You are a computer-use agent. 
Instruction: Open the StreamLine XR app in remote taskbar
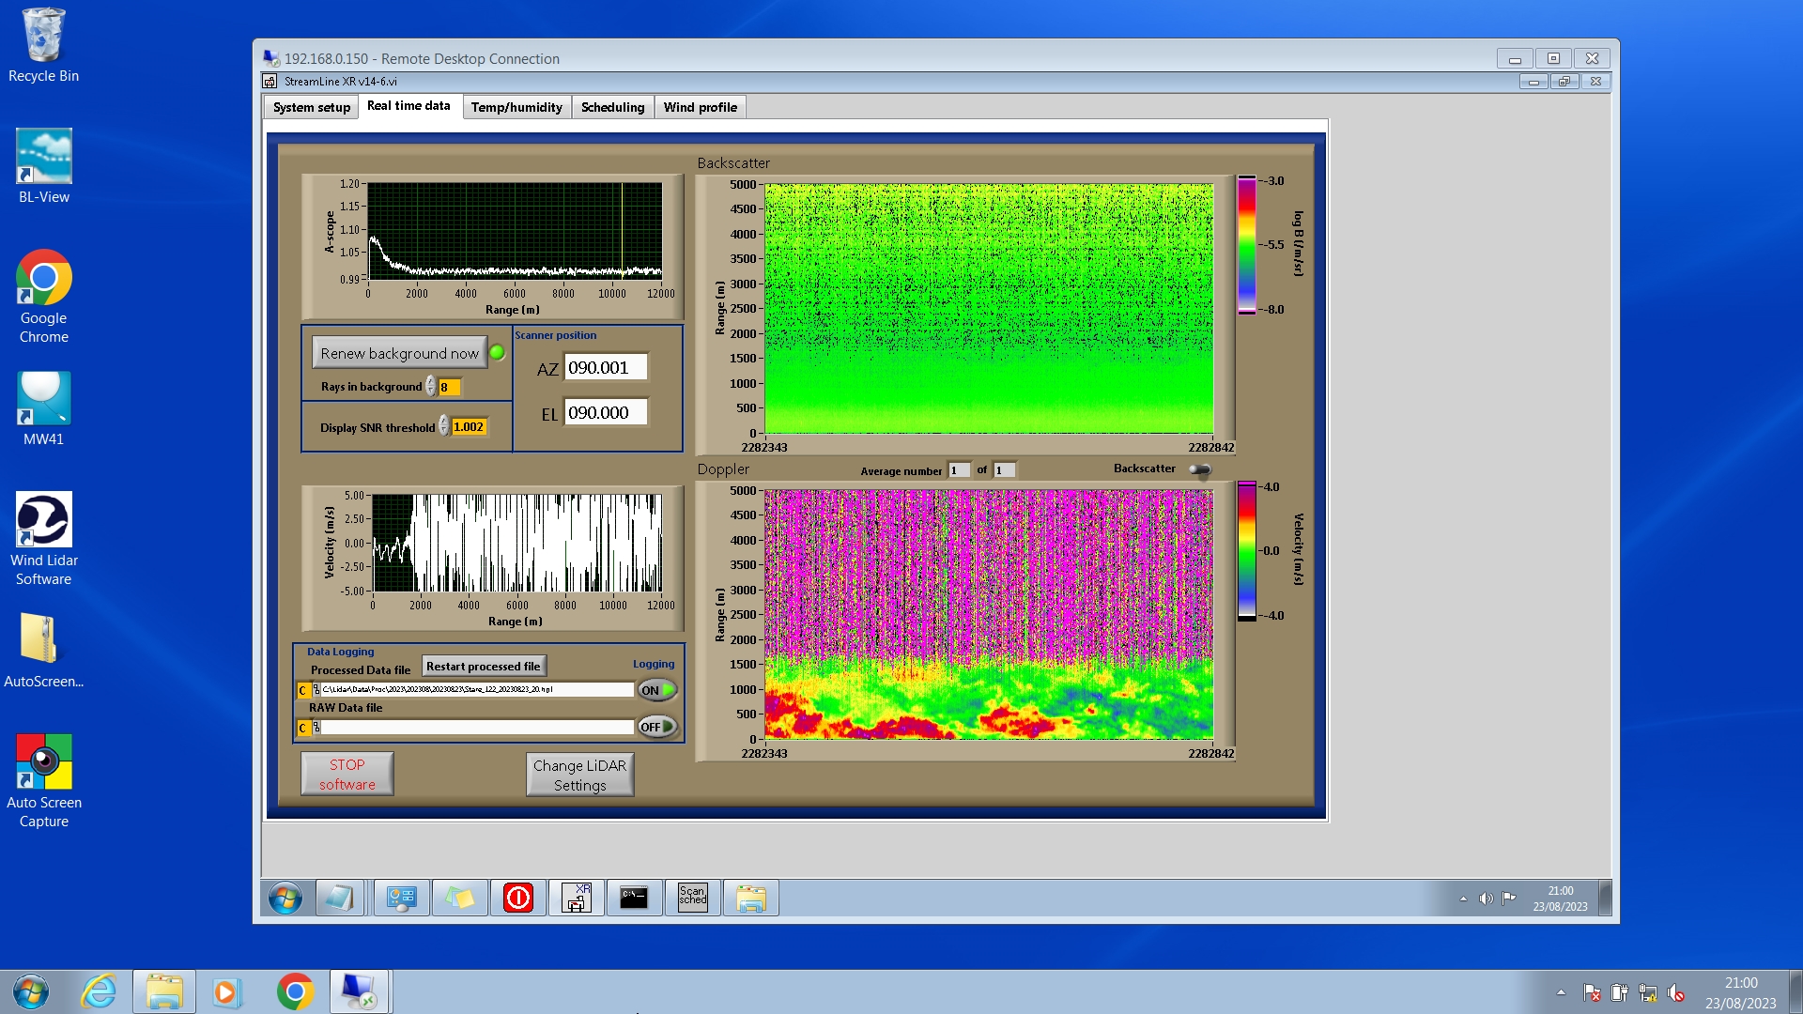576,898
